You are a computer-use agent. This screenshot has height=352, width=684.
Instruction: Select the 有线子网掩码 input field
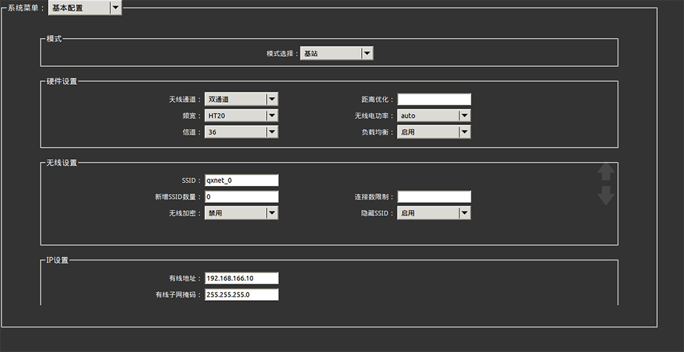click(241, 295)
